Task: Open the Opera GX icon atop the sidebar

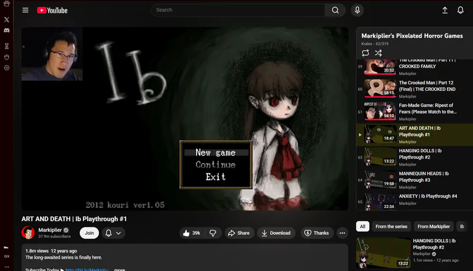Action: pyautogui.click(x=7, y=4)
